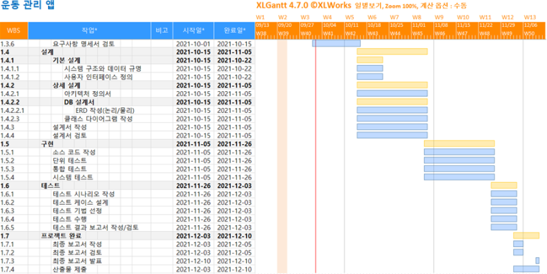Select task 통합 테스트

coord(69,169)
